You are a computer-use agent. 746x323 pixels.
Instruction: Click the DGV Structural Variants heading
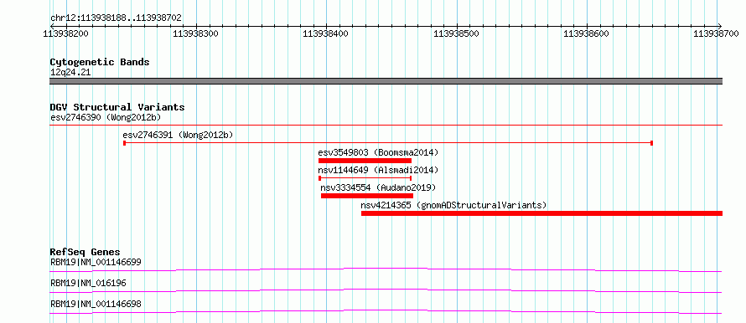click(117, 107)
